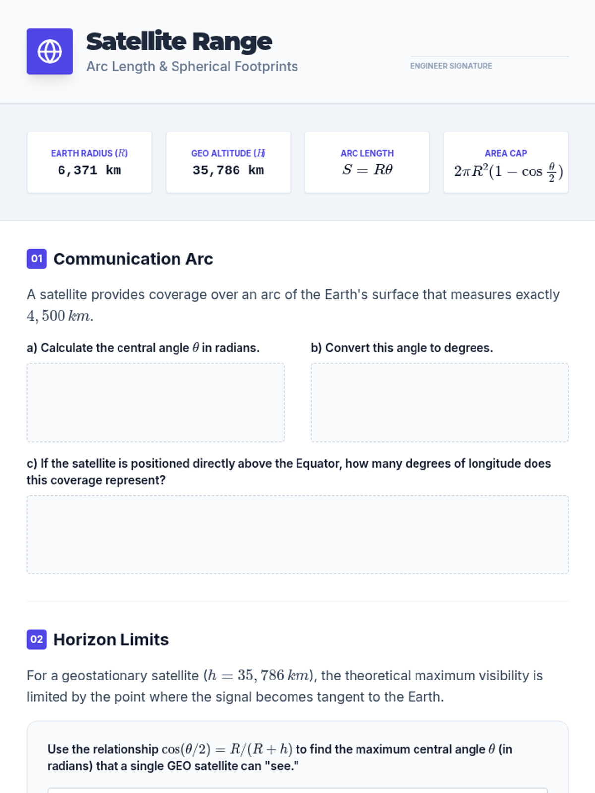Click the Horizon Limits heading

[111, 639]
